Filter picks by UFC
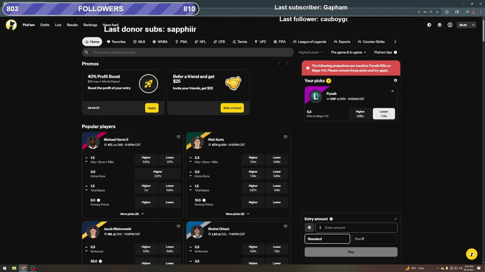 [x=260, y=42]
